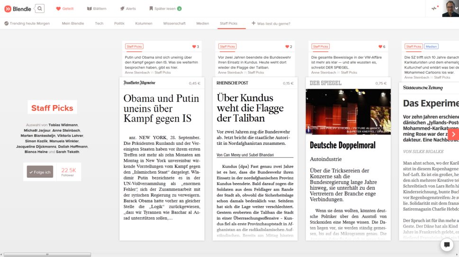The image size is (459, 257).
Task: Click Staff Picks tag on Putin/Obama card
Action: [134, 46]
